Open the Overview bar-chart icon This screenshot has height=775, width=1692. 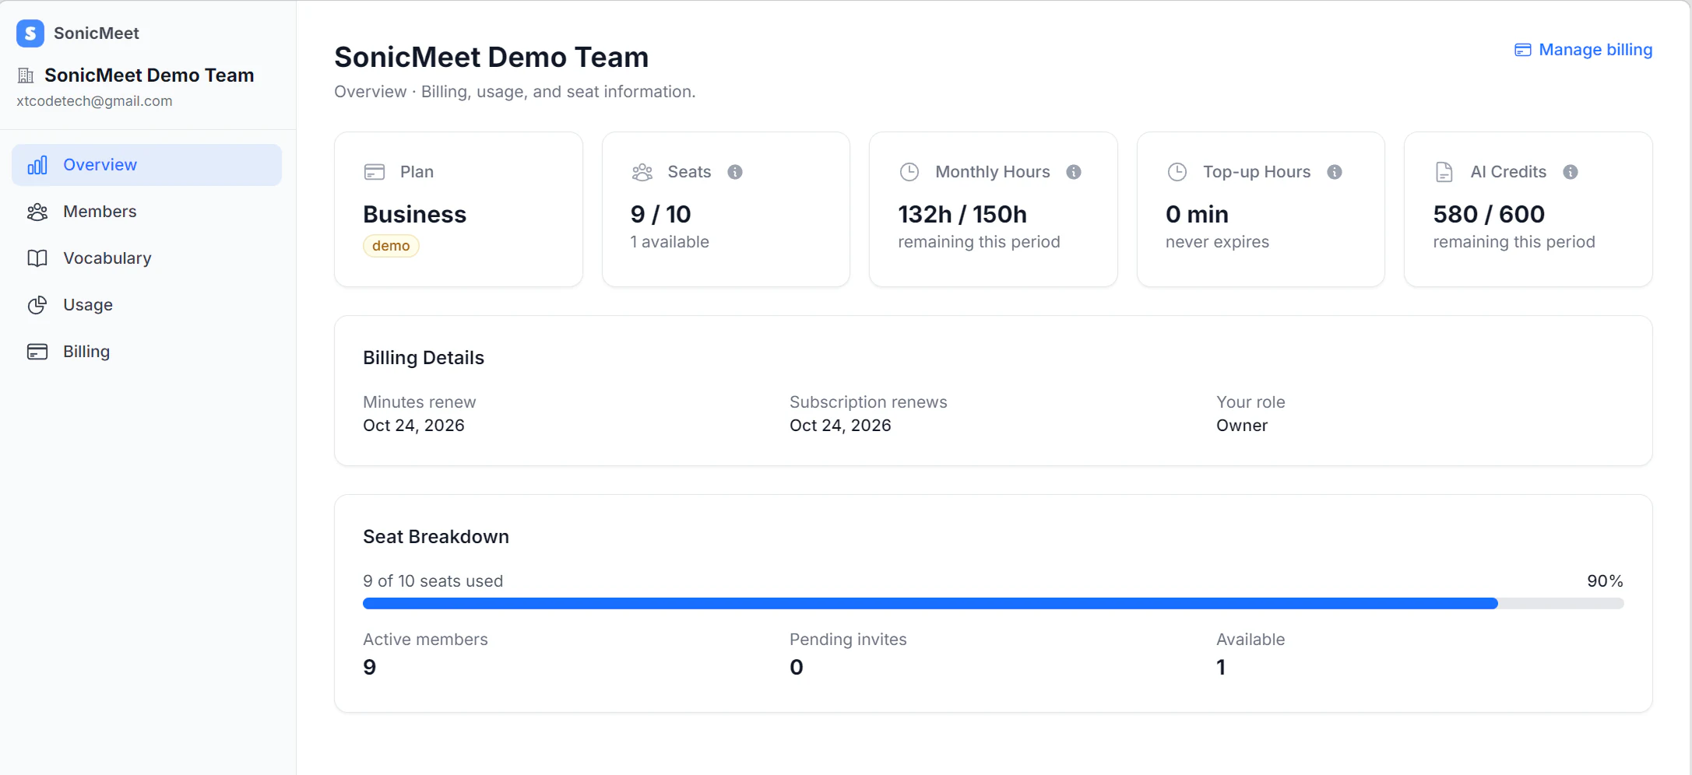37,165
